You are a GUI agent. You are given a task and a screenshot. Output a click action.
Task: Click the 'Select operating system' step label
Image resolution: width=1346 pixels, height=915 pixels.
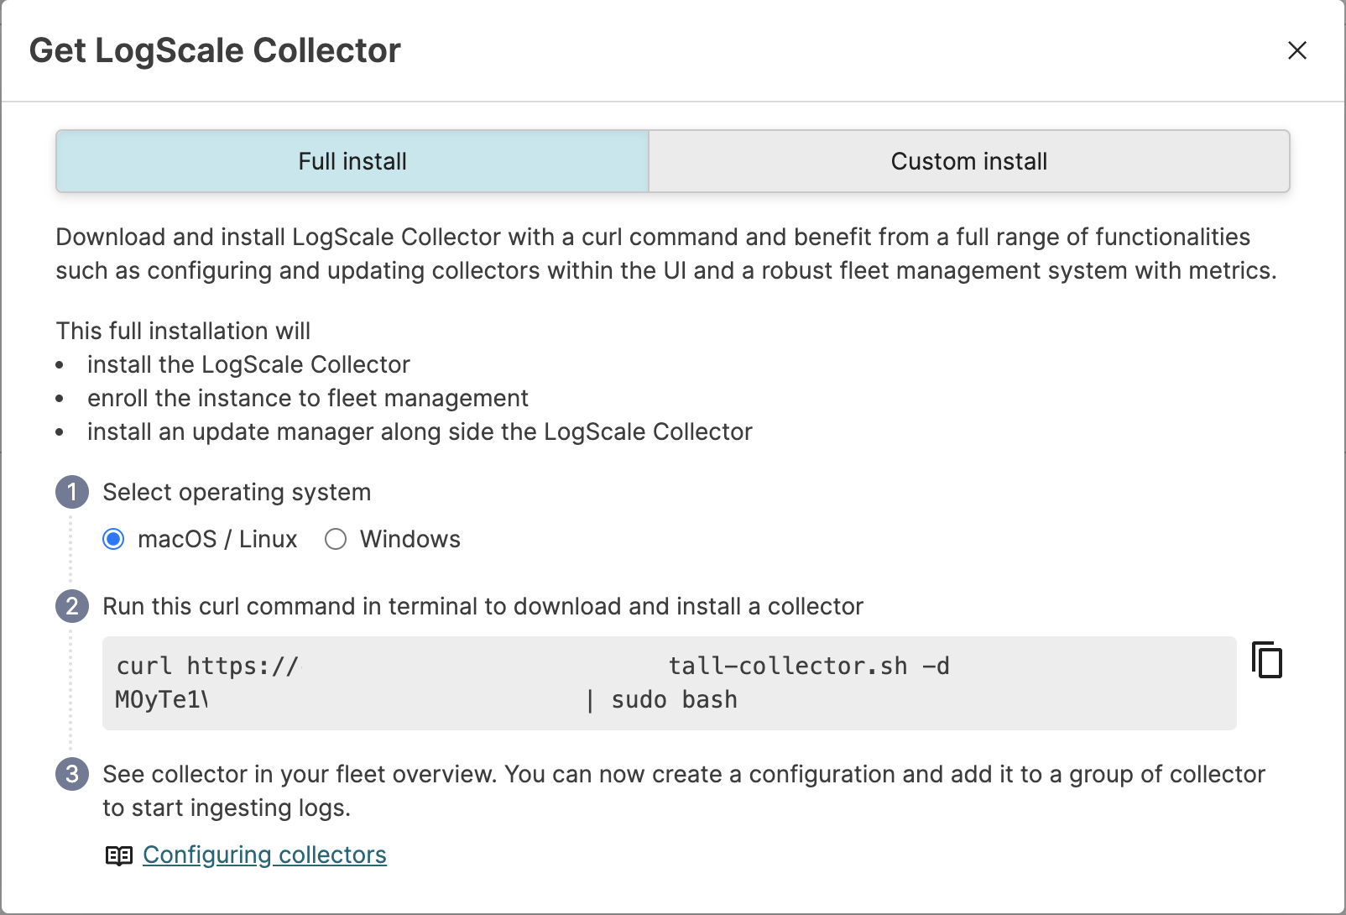[237, 492]
